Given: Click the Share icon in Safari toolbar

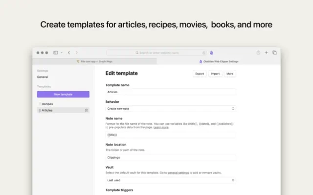Looking at the screenshot, I should pyautogui.click(x=258, y=53).
